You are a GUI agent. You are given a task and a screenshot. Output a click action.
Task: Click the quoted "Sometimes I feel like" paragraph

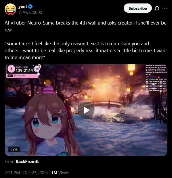coord(86,50)
